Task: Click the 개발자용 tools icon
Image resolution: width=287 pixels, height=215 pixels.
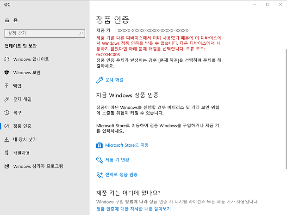Action: click(7, 153)
